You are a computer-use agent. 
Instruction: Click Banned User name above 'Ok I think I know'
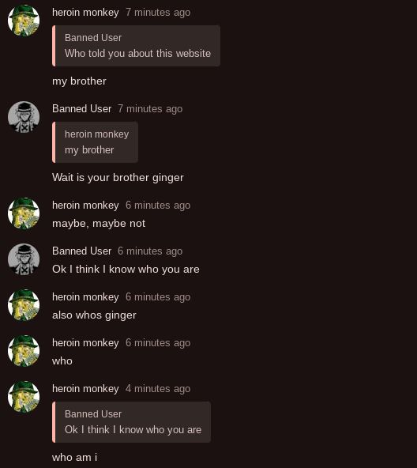[x=81, y=251]
